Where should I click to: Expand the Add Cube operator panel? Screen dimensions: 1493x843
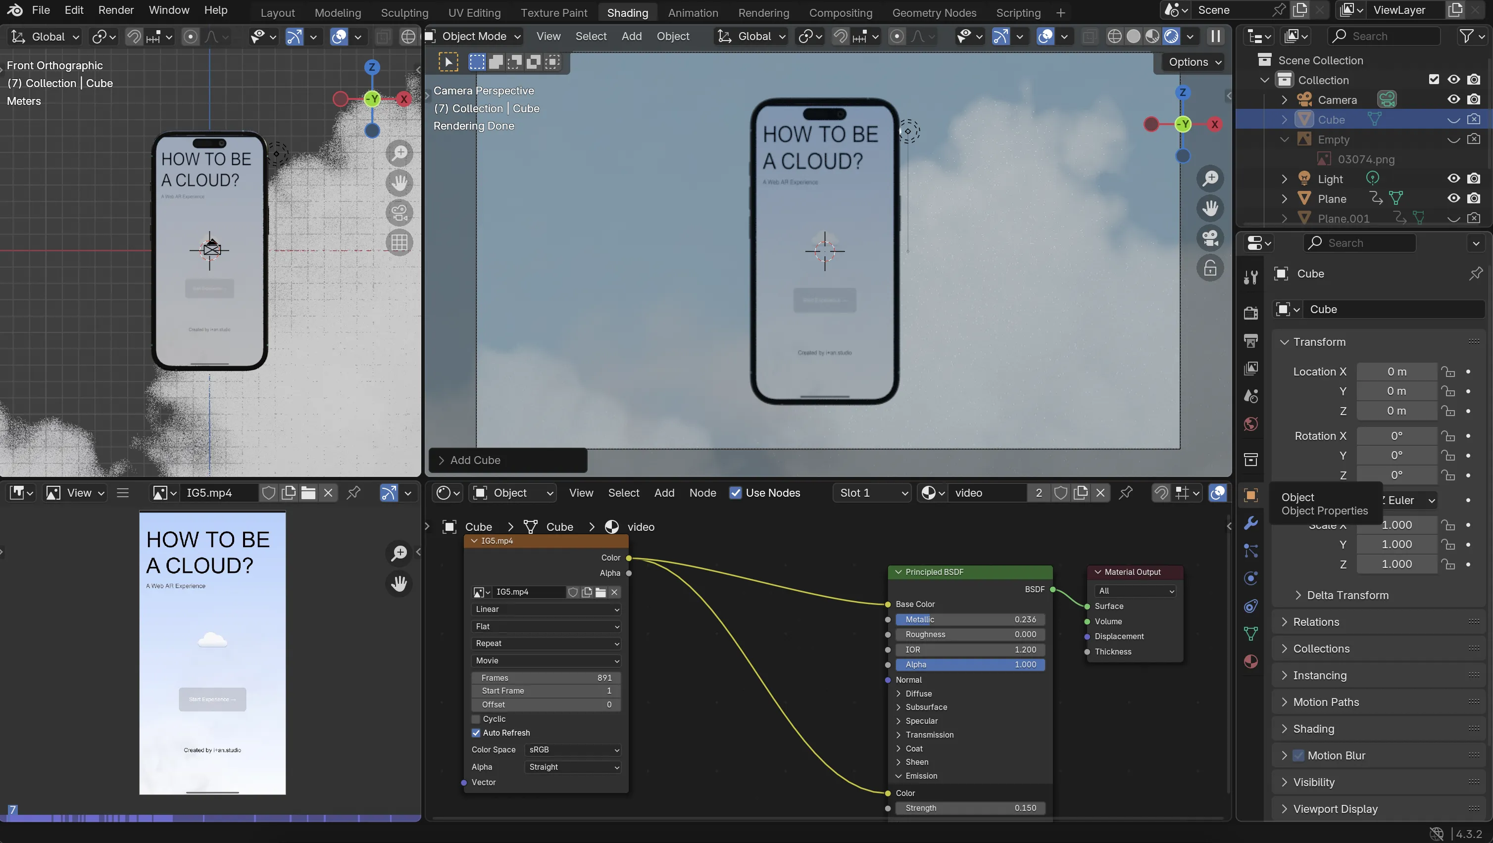442,460
